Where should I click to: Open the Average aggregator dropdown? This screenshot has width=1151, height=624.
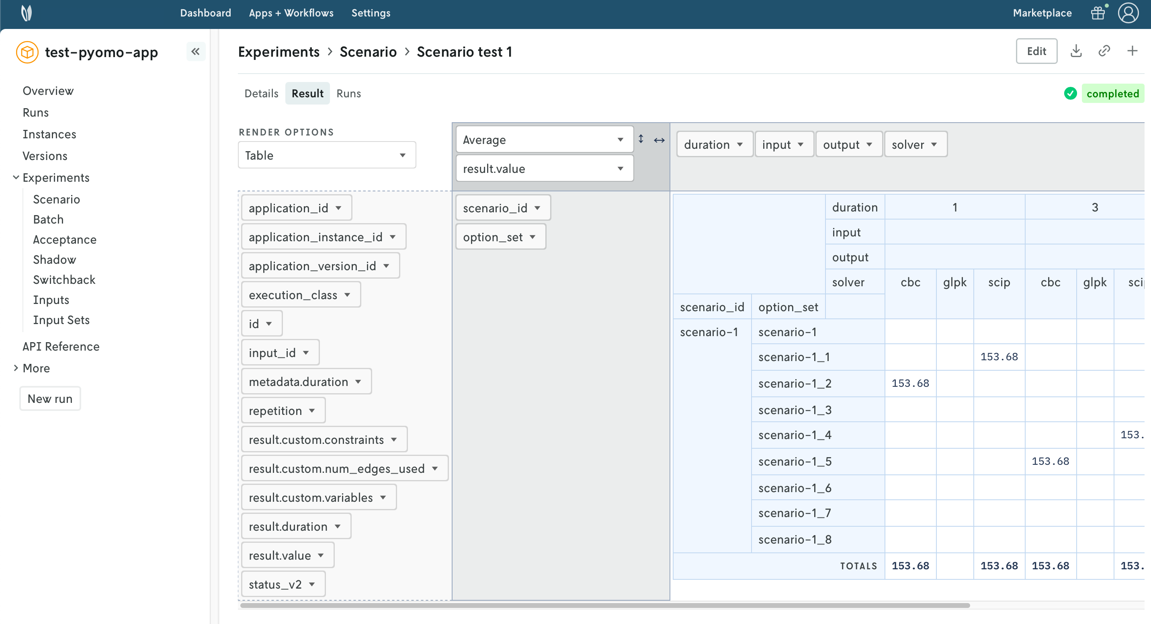click(544, 140)
